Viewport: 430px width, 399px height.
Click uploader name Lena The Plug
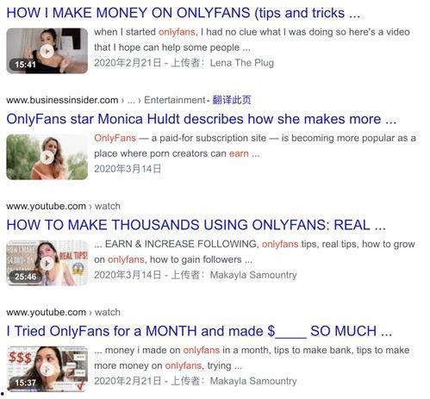(x=242, y=63)
